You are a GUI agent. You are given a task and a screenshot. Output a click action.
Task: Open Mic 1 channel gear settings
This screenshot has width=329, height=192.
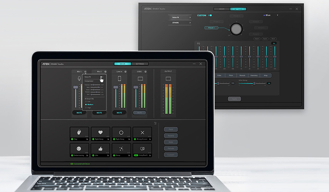pyautogui.click(x=85, y=72)
